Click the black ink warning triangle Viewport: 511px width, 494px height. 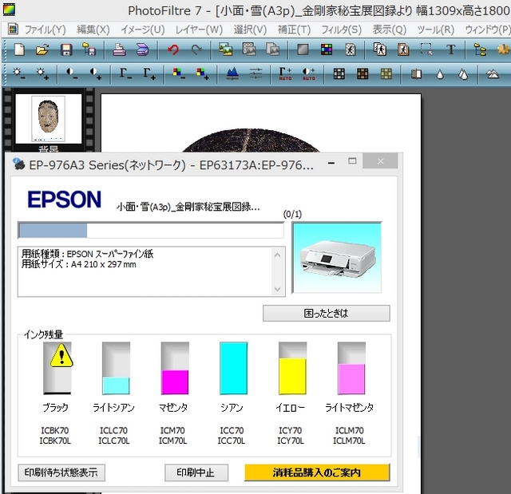click(x=61, y=356)
